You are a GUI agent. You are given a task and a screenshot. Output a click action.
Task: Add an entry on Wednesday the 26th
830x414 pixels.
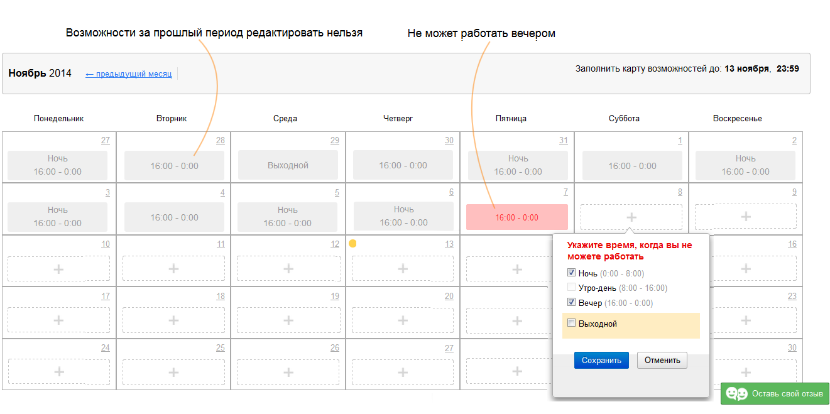288,372
